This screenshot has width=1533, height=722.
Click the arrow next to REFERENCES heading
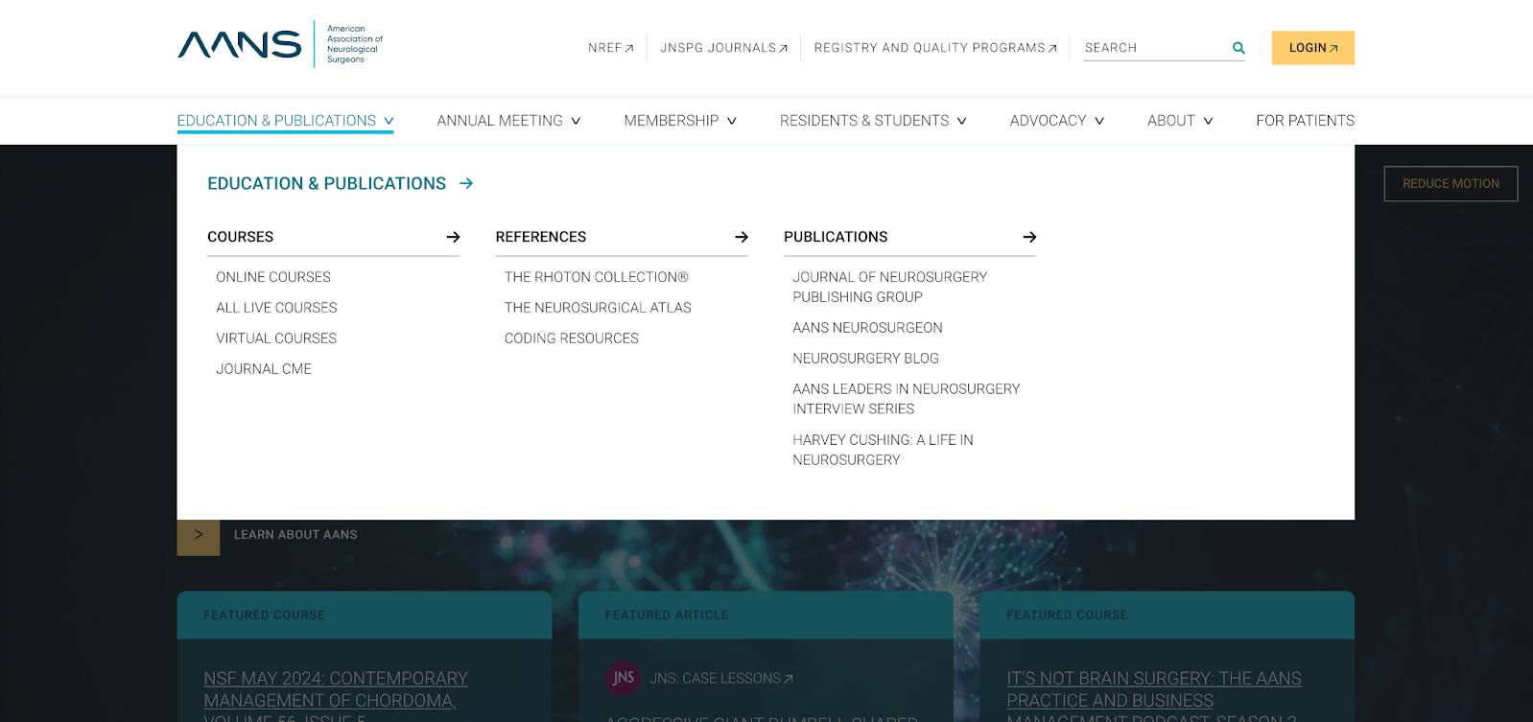click(741, 237)
